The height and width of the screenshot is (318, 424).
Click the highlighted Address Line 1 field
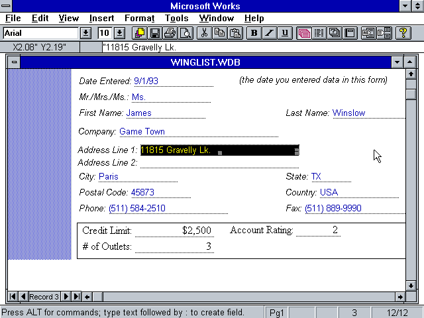[x=219, y=150]
